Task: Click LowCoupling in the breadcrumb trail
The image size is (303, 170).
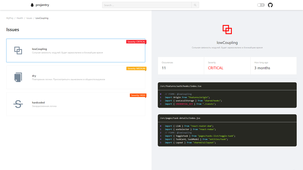Action: coord(42,18)
